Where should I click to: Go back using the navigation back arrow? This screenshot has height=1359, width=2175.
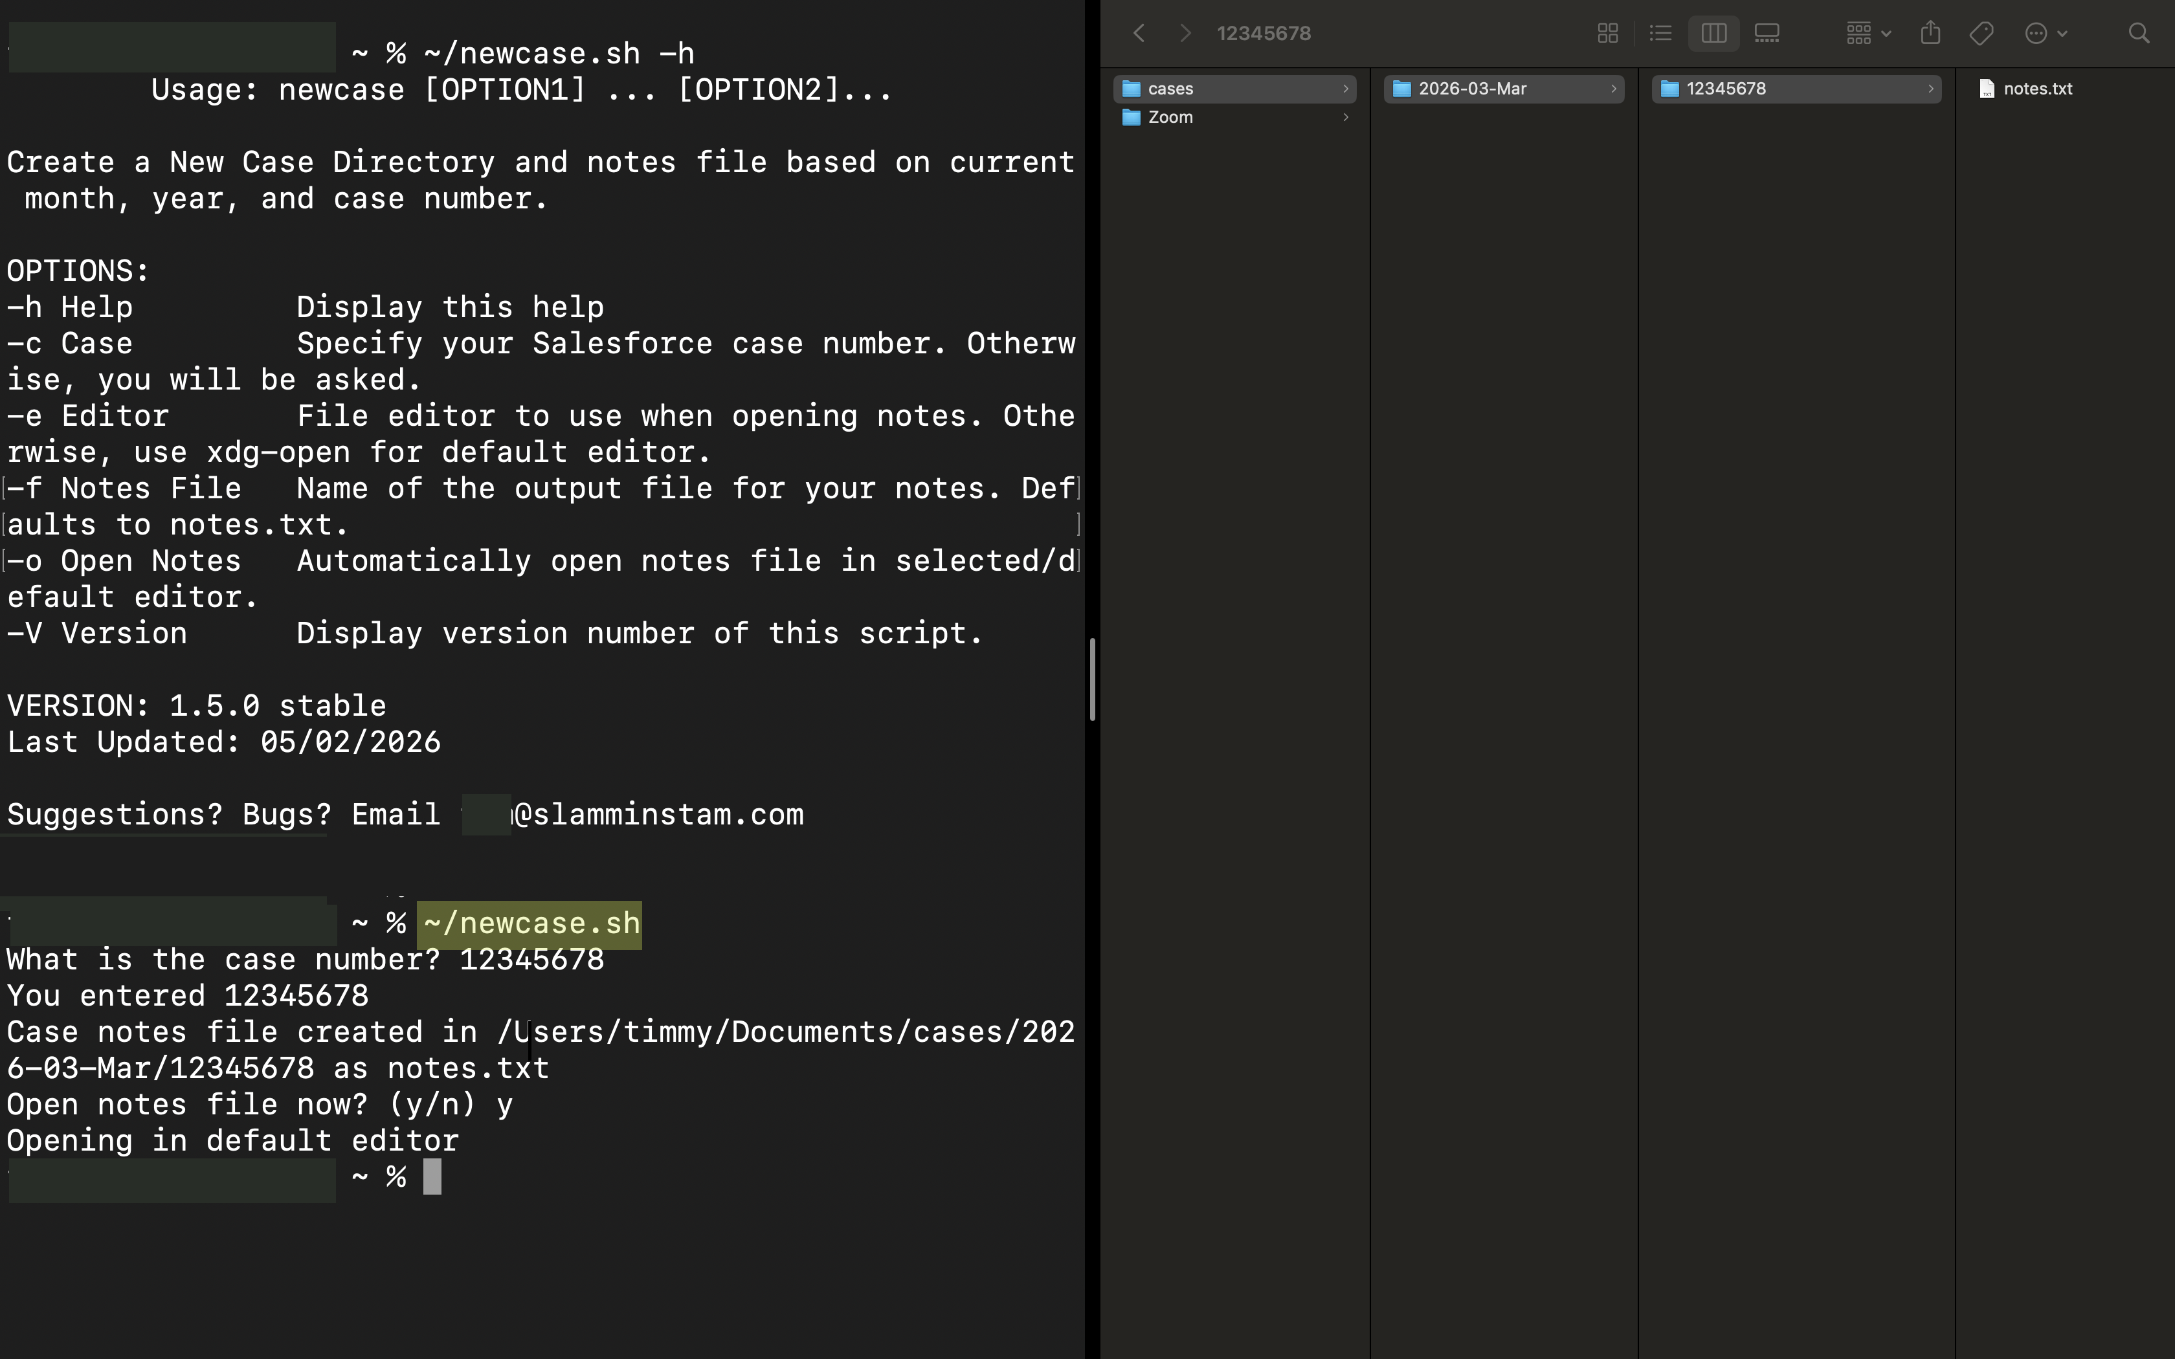(x=1138, y=33)
